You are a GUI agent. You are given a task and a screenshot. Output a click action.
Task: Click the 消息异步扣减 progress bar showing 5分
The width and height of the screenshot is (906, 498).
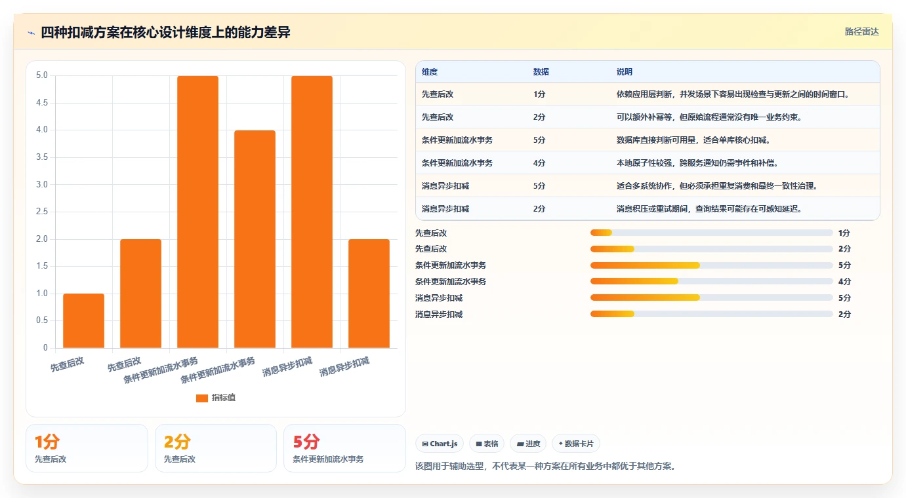[712, 297]
